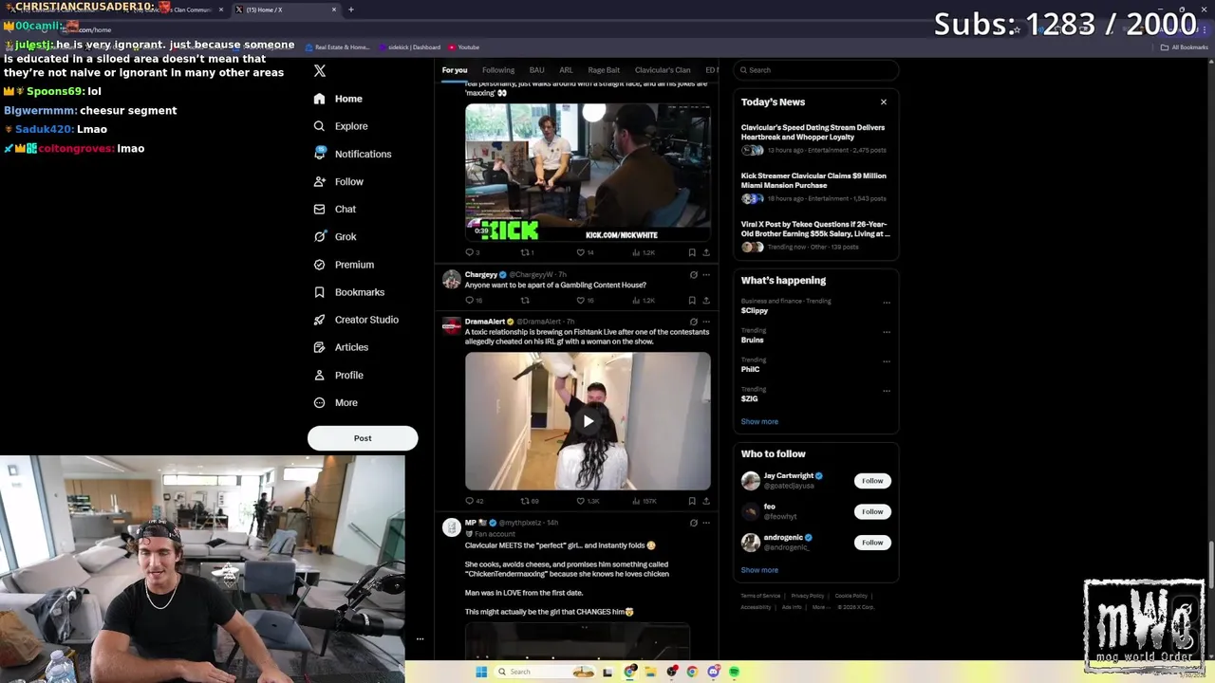The width and height of the screenshot is (1215, 683).
Task: Open Spotify from the taskbar
Action: [734, 672]
